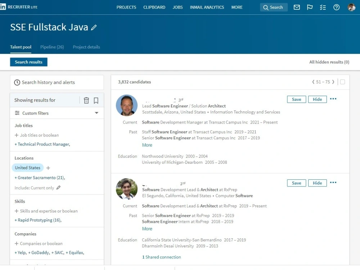Click the Custom filters sliders icon
360x270 pixels.
point(17,113)
